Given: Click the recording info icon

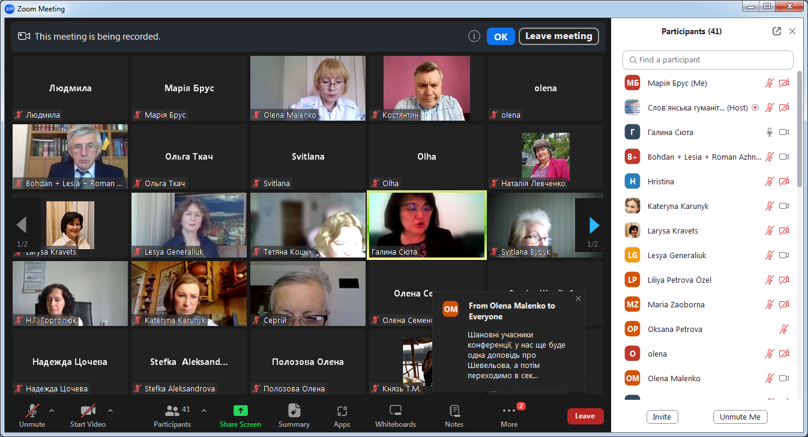Looking at the screenshot, I should pos(474,36).
